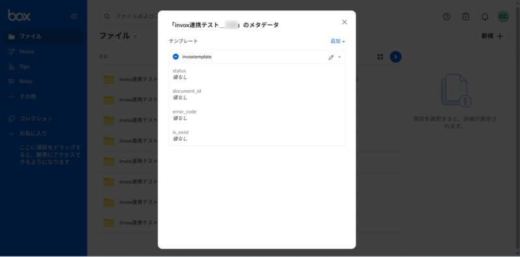Click the 値なし value under document_id

pyautogui.click(x=180, y=97)
